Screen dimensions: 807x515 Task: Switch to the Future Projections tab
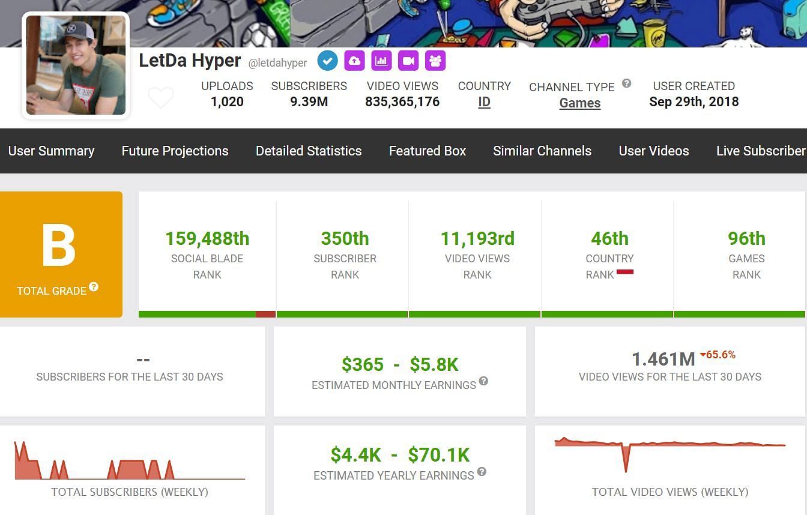[175, 151]
